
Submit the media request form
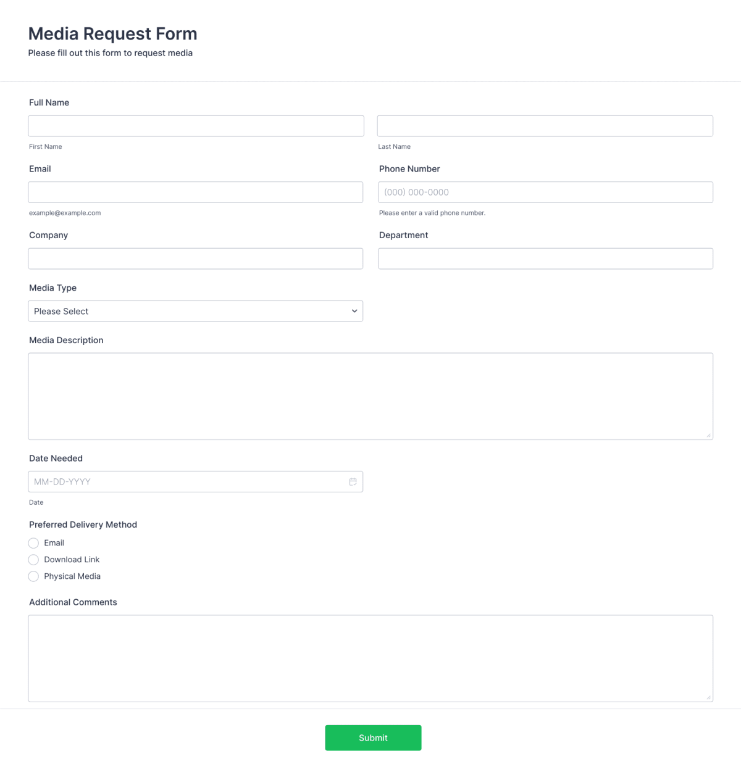(x=373, y=738)
